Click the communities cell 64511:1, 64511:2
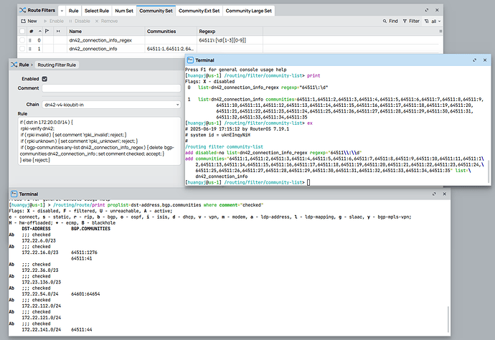This screenshot has height=340, width=495. coord(171,49)
